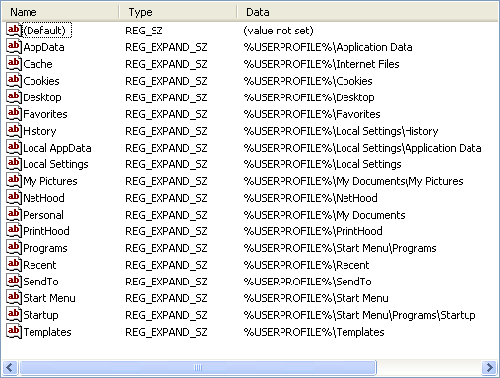Screen dimensions: 500x378
Task: Select the PrintHood value name
Action: [46, 231]
